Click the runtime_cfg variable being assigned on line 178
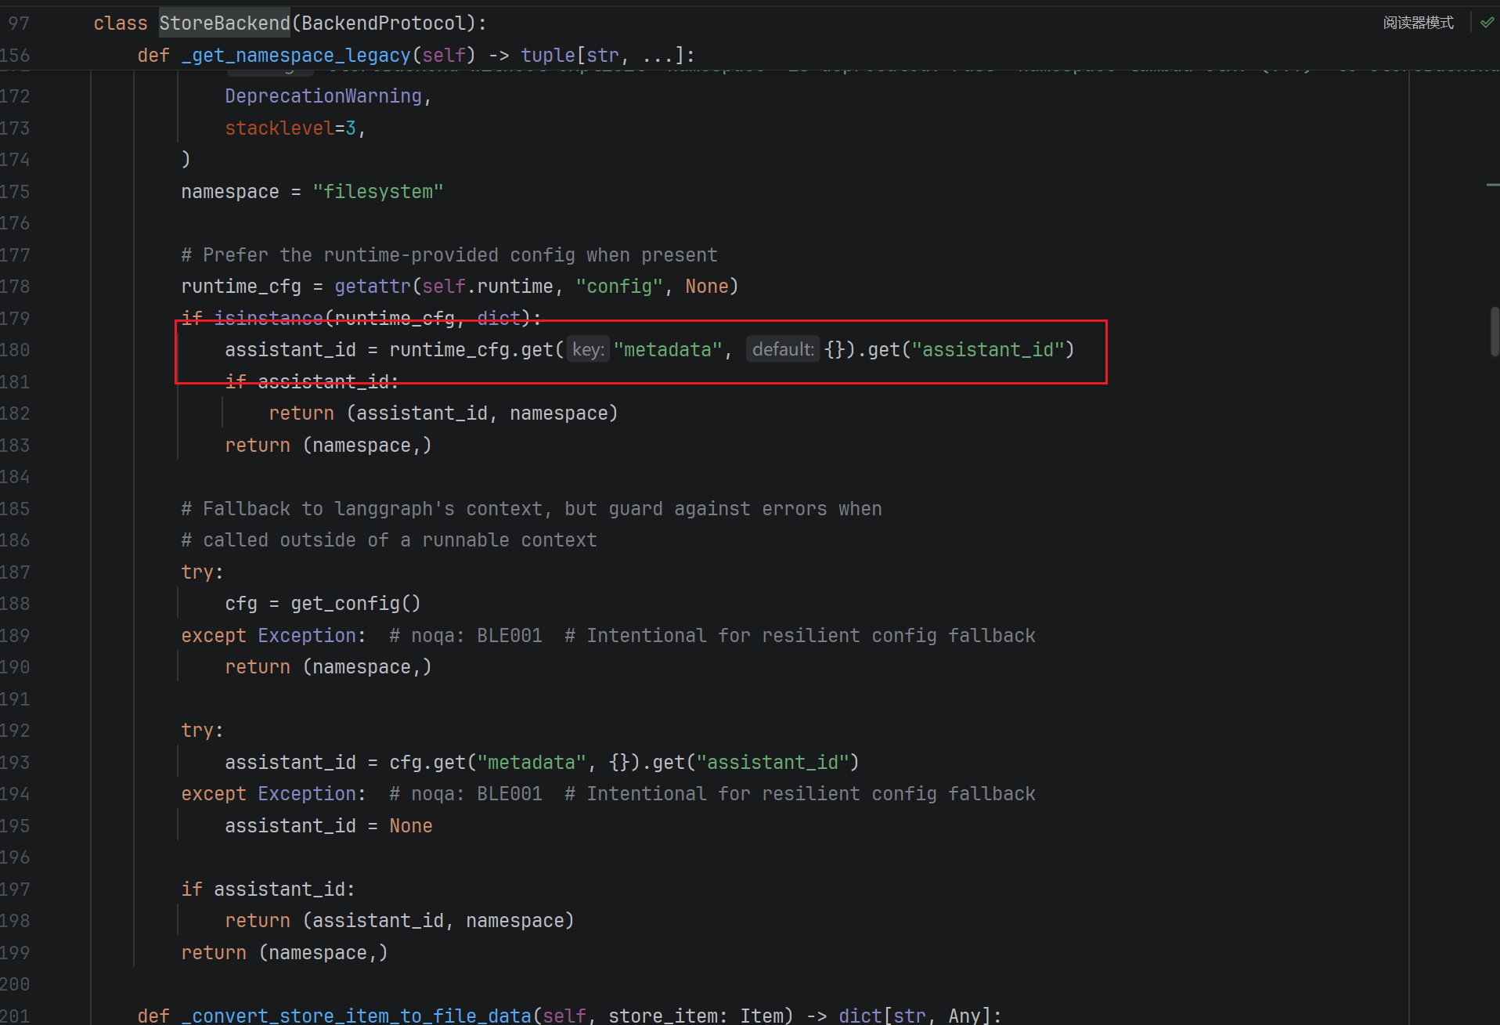The width and height of the screenshot is (1500, 1025). click(x=241, y=287)
